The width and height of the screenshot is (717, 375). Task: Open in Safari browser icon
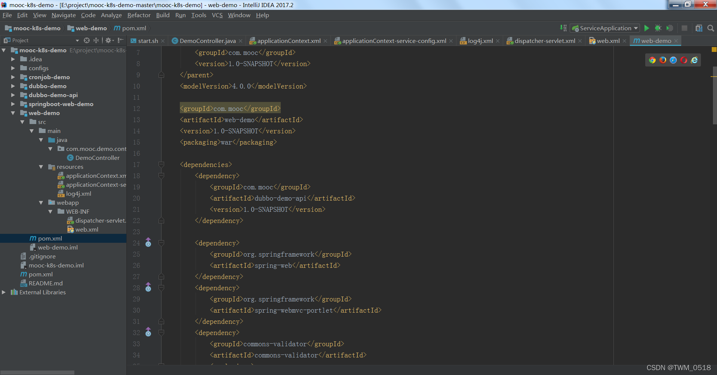[673, 60]
